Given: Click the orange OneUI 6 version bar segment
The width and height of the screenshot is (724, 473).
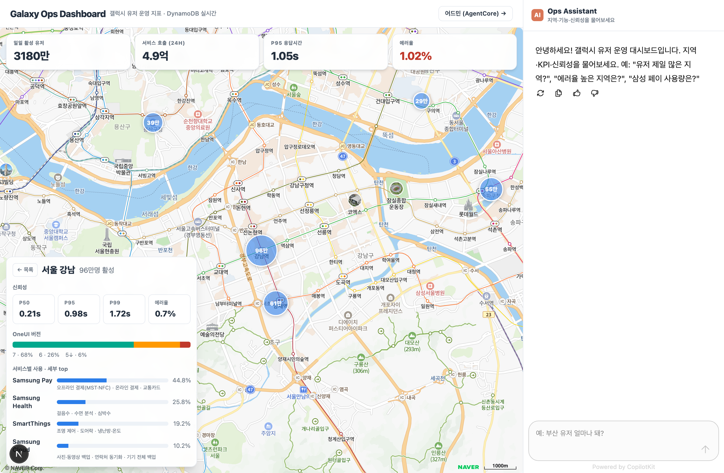Looking at the screenshot, I should point(157,344).
